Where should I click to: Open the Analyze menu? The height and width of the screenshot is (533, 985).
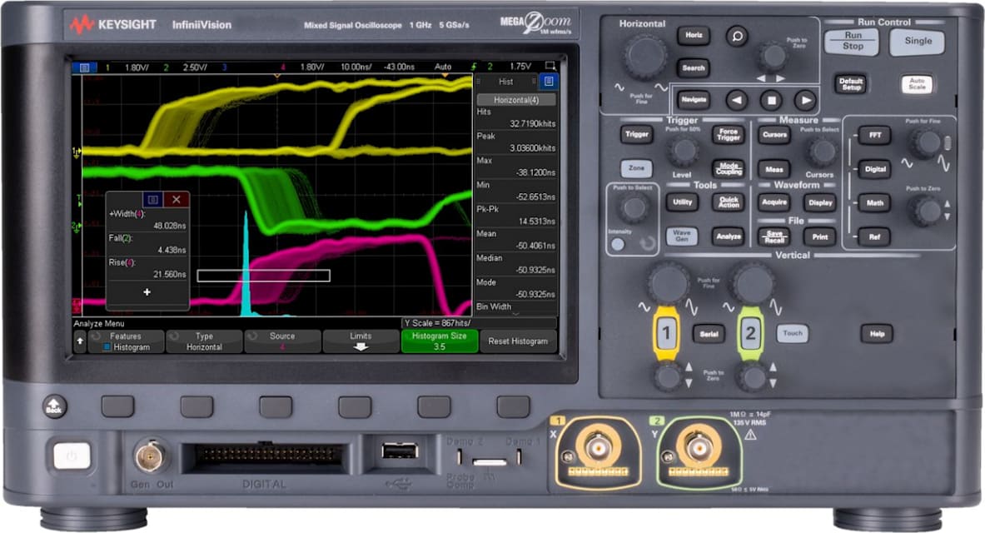[728, 236]
